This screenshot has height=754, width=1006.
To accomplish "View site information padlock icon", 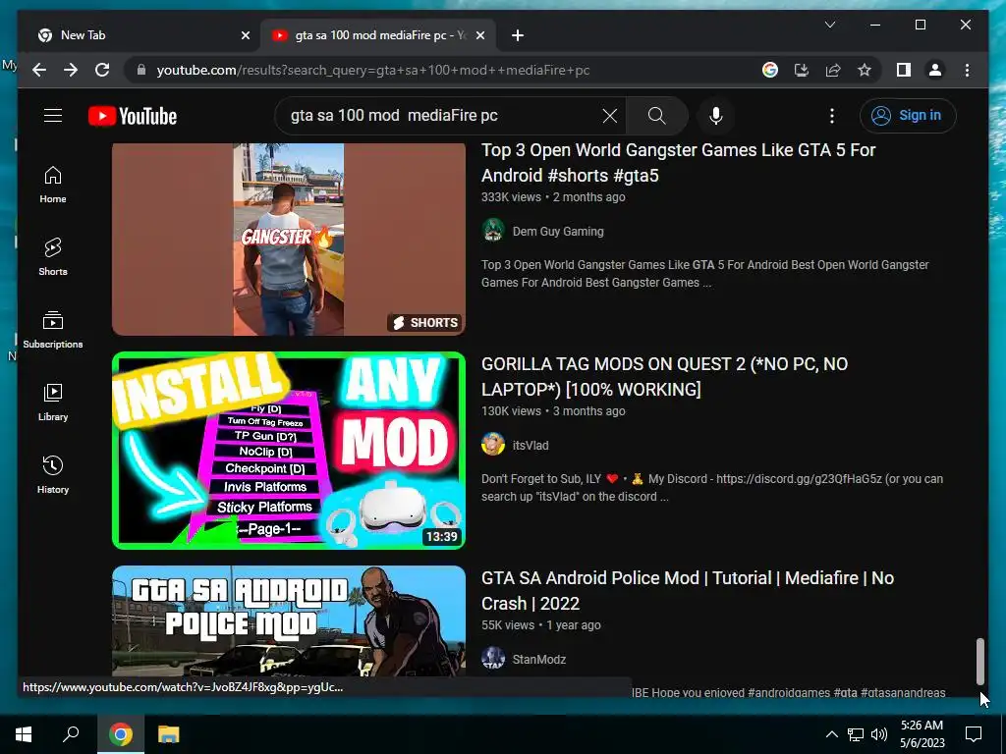I will 141,70.
